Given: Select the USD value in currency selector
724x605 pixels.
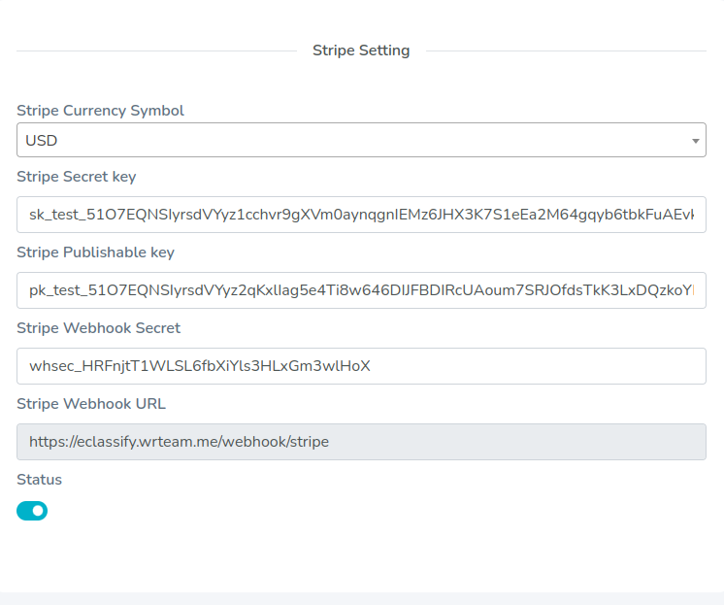Looking at the screenshot, I should (42, 140).
